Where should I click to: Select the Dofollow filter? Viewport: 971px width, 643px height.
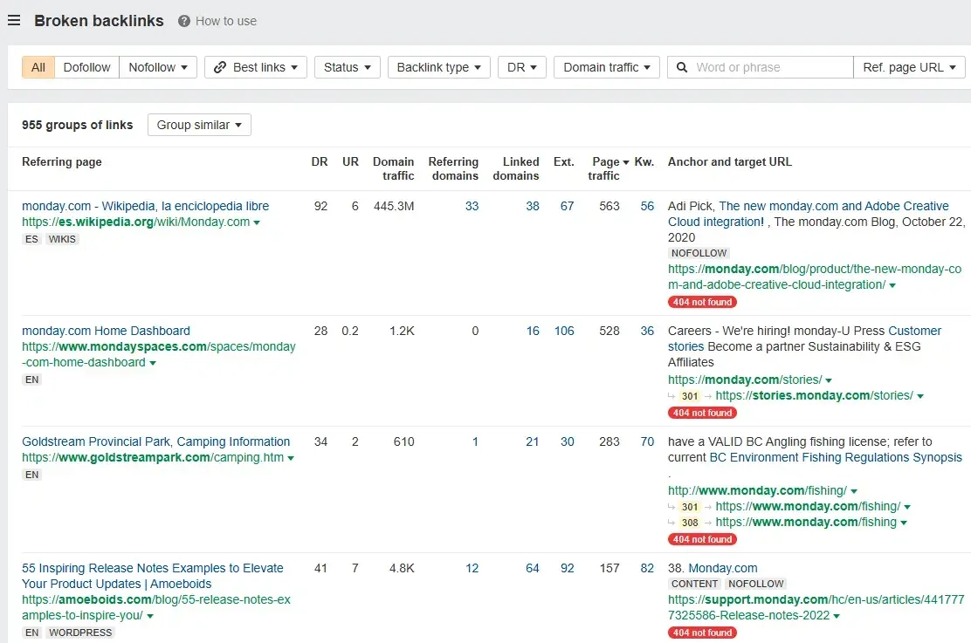point(87,67)
